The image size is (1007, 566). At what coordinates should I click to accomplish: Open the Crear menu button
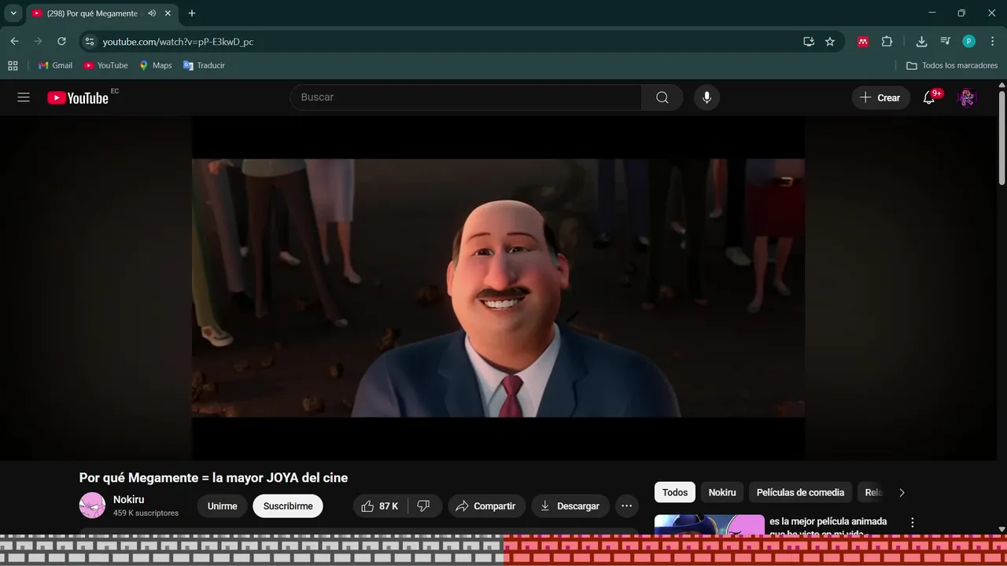880,97
